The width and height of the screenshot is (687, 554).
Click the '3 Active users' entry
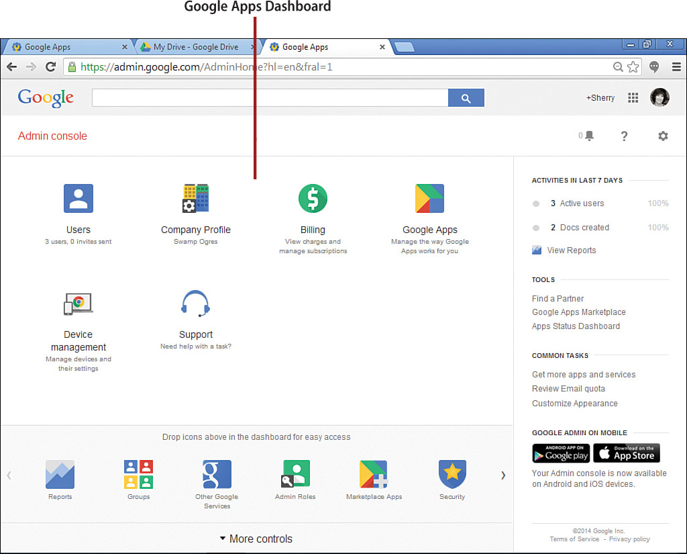[577, 203]
